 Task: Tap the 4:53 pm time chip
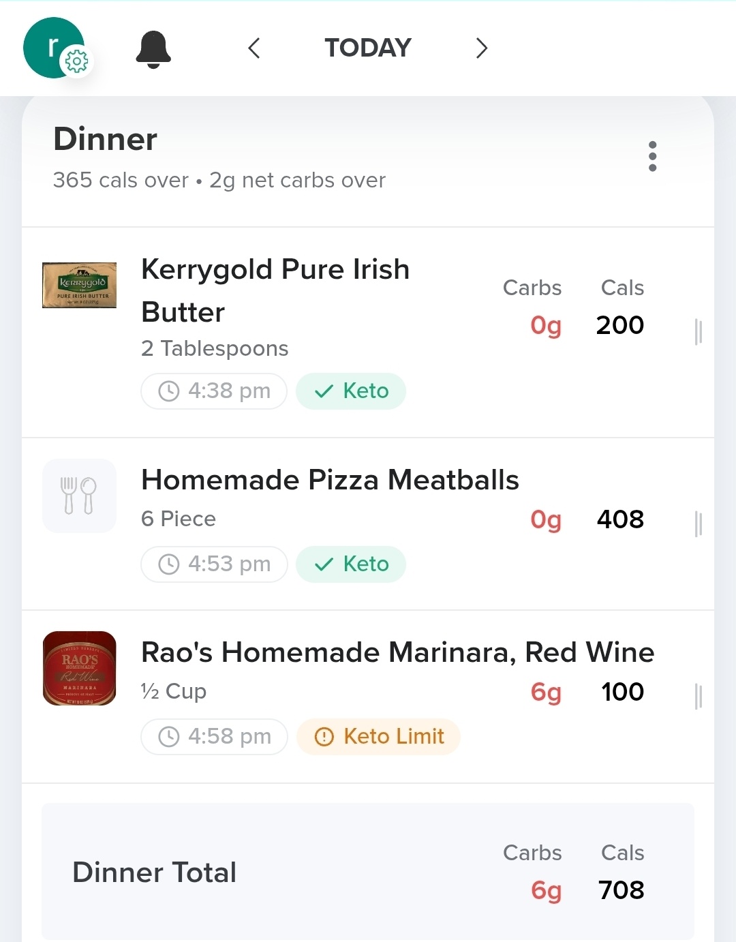click(214, 564)
